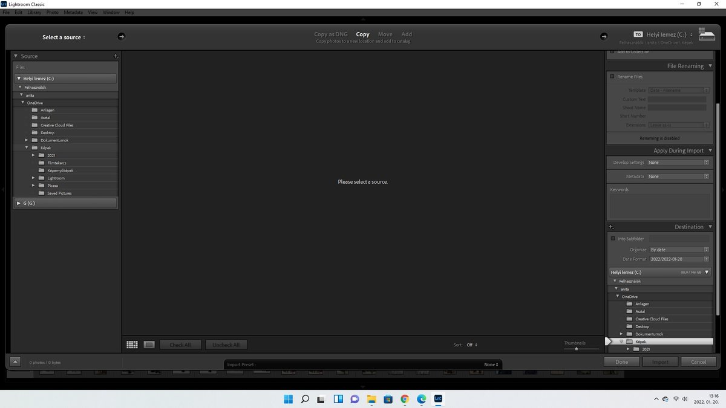Open the Metadata preset dropdown
726x408 pixels.
[678, 176]
